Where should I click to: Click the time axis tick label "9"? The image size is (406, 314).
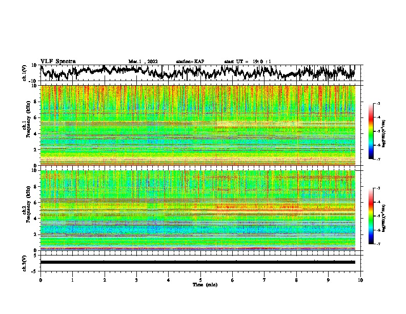click(328, 280)
